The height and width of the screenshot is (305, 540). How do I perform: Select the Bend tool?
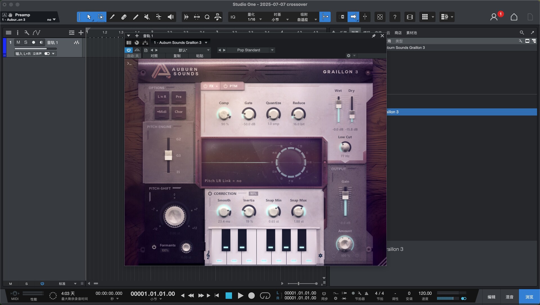[159, 17]
